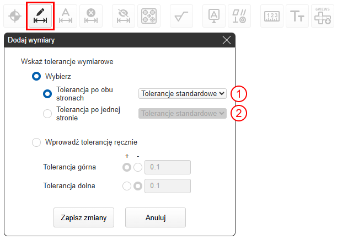
Task: Click the datum symbol tool with boxed A
Action: click(213, 15)
